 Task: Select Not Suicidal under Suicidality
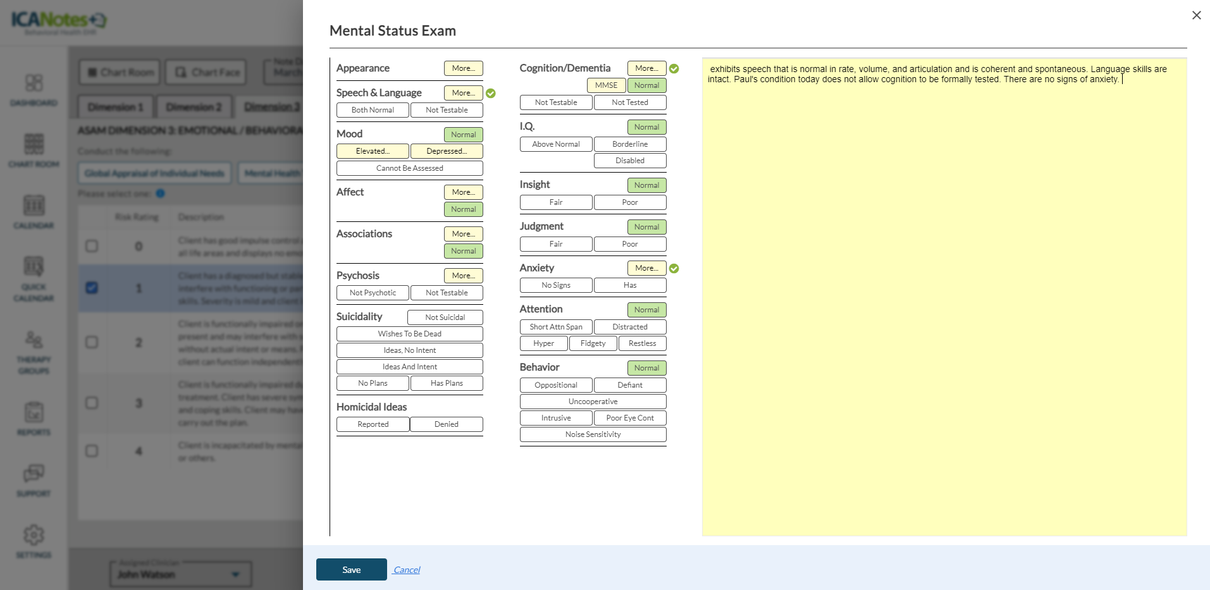(x=445, y=317)
